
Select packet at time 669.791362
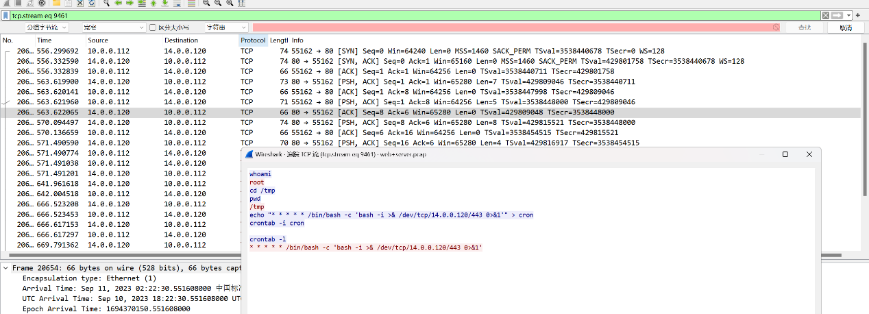coord(121,245)
